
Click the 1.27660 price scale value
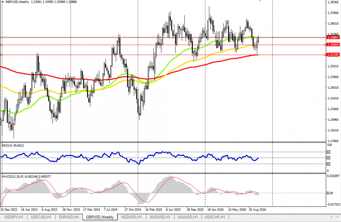(x=333, y=77)
